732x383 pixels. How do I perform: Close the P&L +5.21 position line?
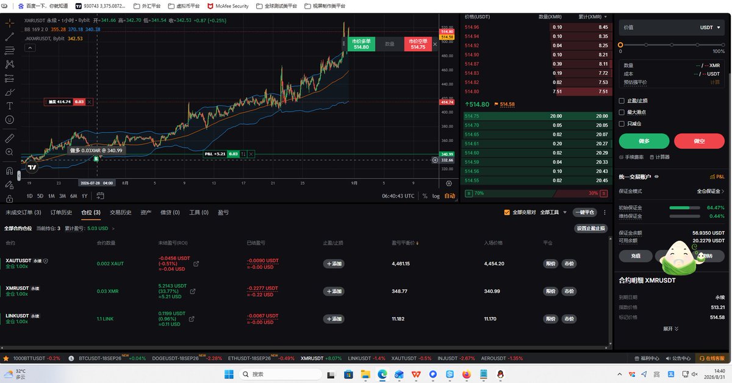251,154
